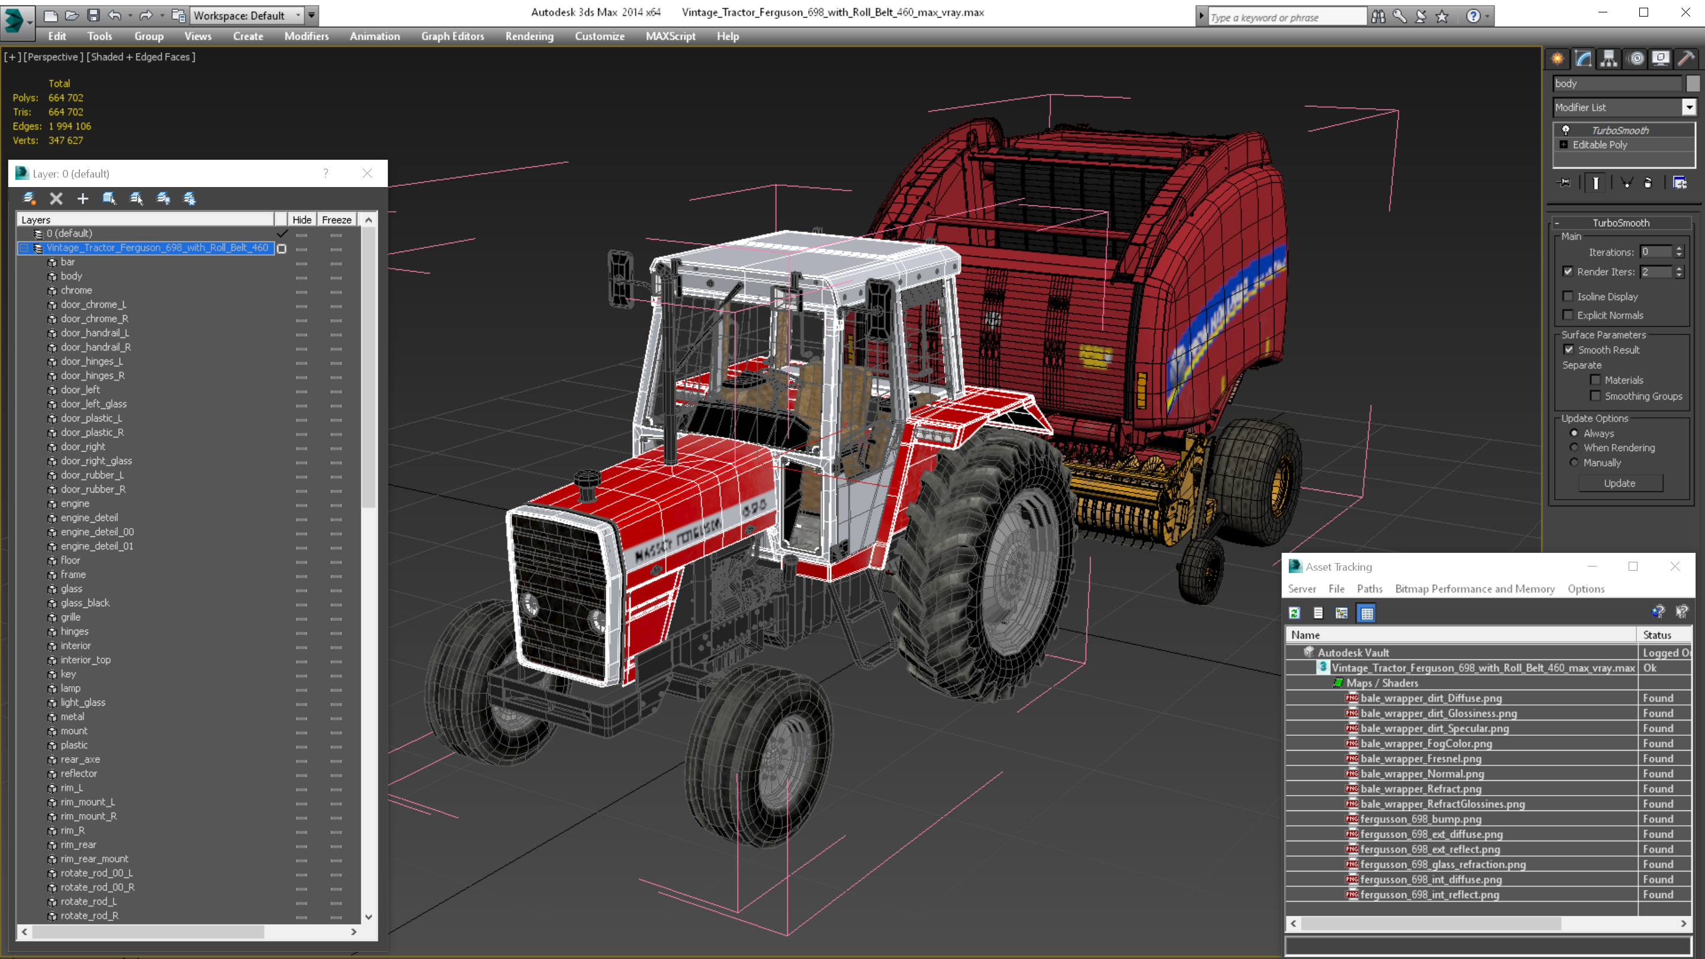Click the Shaded + Edged Faces viewport label
Screen dimensions: 1705x959
tap(140, 57)
